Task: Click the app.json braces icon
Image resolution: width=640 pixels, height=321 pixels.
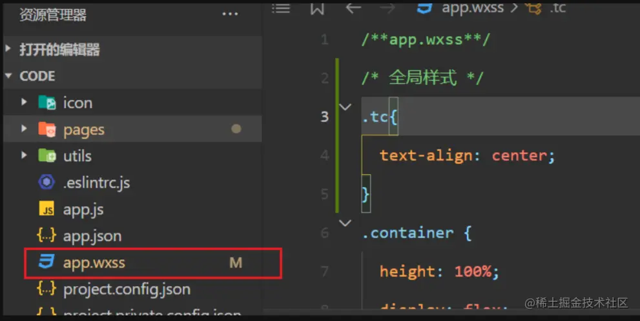Action: [x=46, y=235]
